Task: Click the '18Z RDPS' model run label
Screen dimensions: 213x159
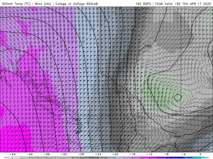Action: tap(143, 4)
